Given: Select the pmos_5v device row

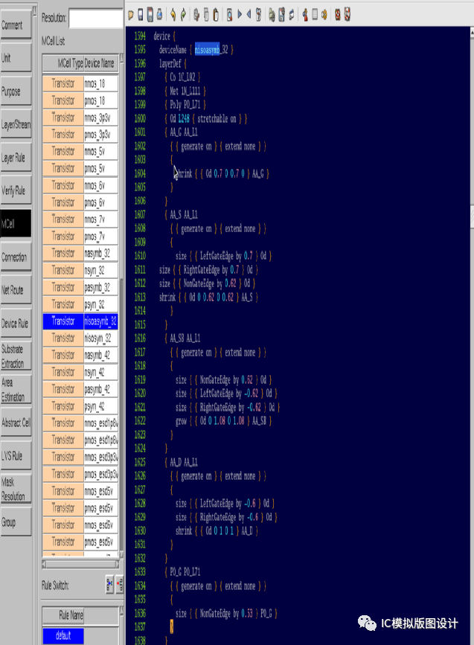Looking at the screenshot, I should click(80, 169).
